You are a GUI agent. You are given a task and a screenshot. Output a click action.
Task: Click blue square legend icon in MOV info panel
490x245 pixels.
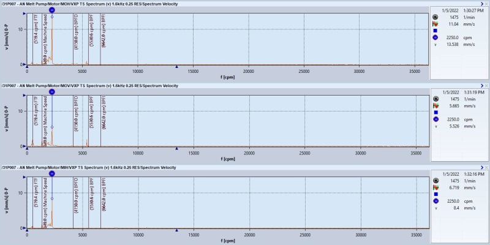[436, 112]
